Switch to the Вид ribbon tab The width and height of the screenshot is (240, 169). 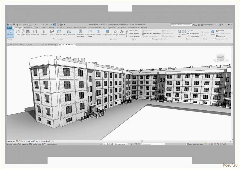coord(104,28)
